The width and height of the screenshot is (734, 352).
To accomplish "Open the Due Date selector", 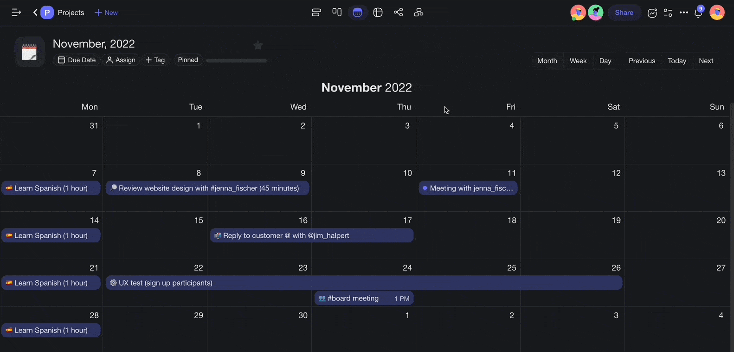I will tap(77, 60).
